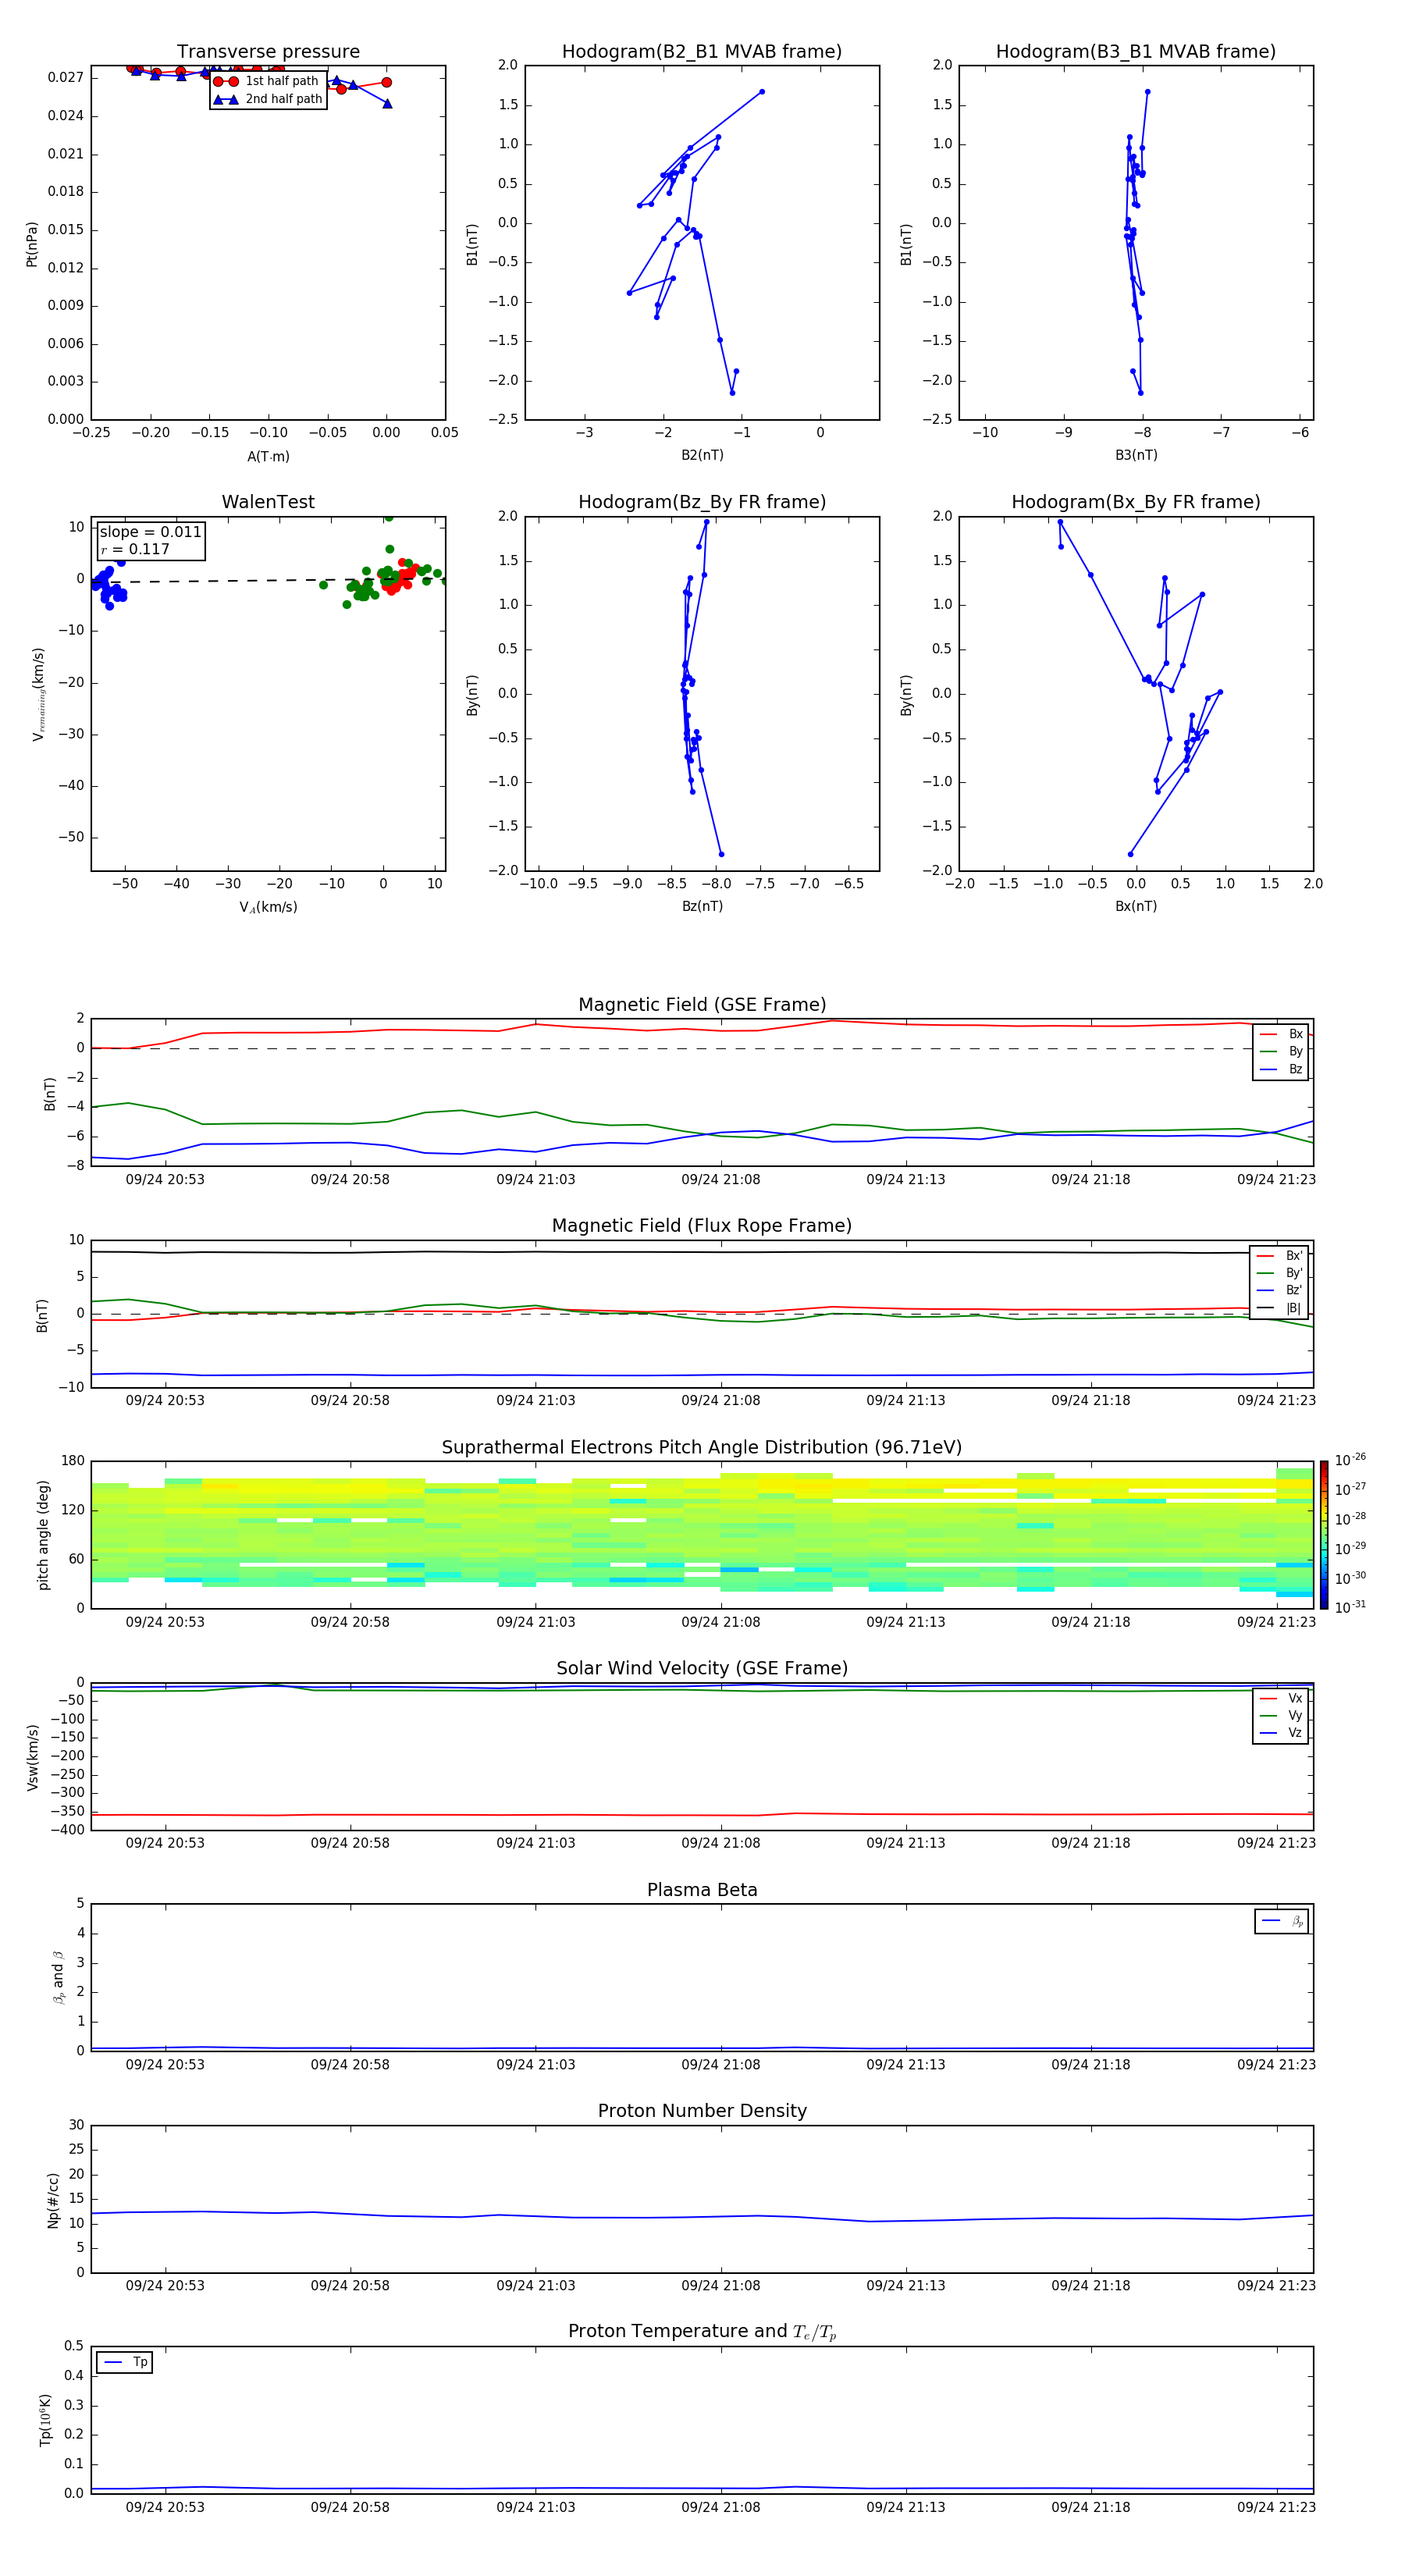Click the Proton Temperature panel title

[702, 2331]
